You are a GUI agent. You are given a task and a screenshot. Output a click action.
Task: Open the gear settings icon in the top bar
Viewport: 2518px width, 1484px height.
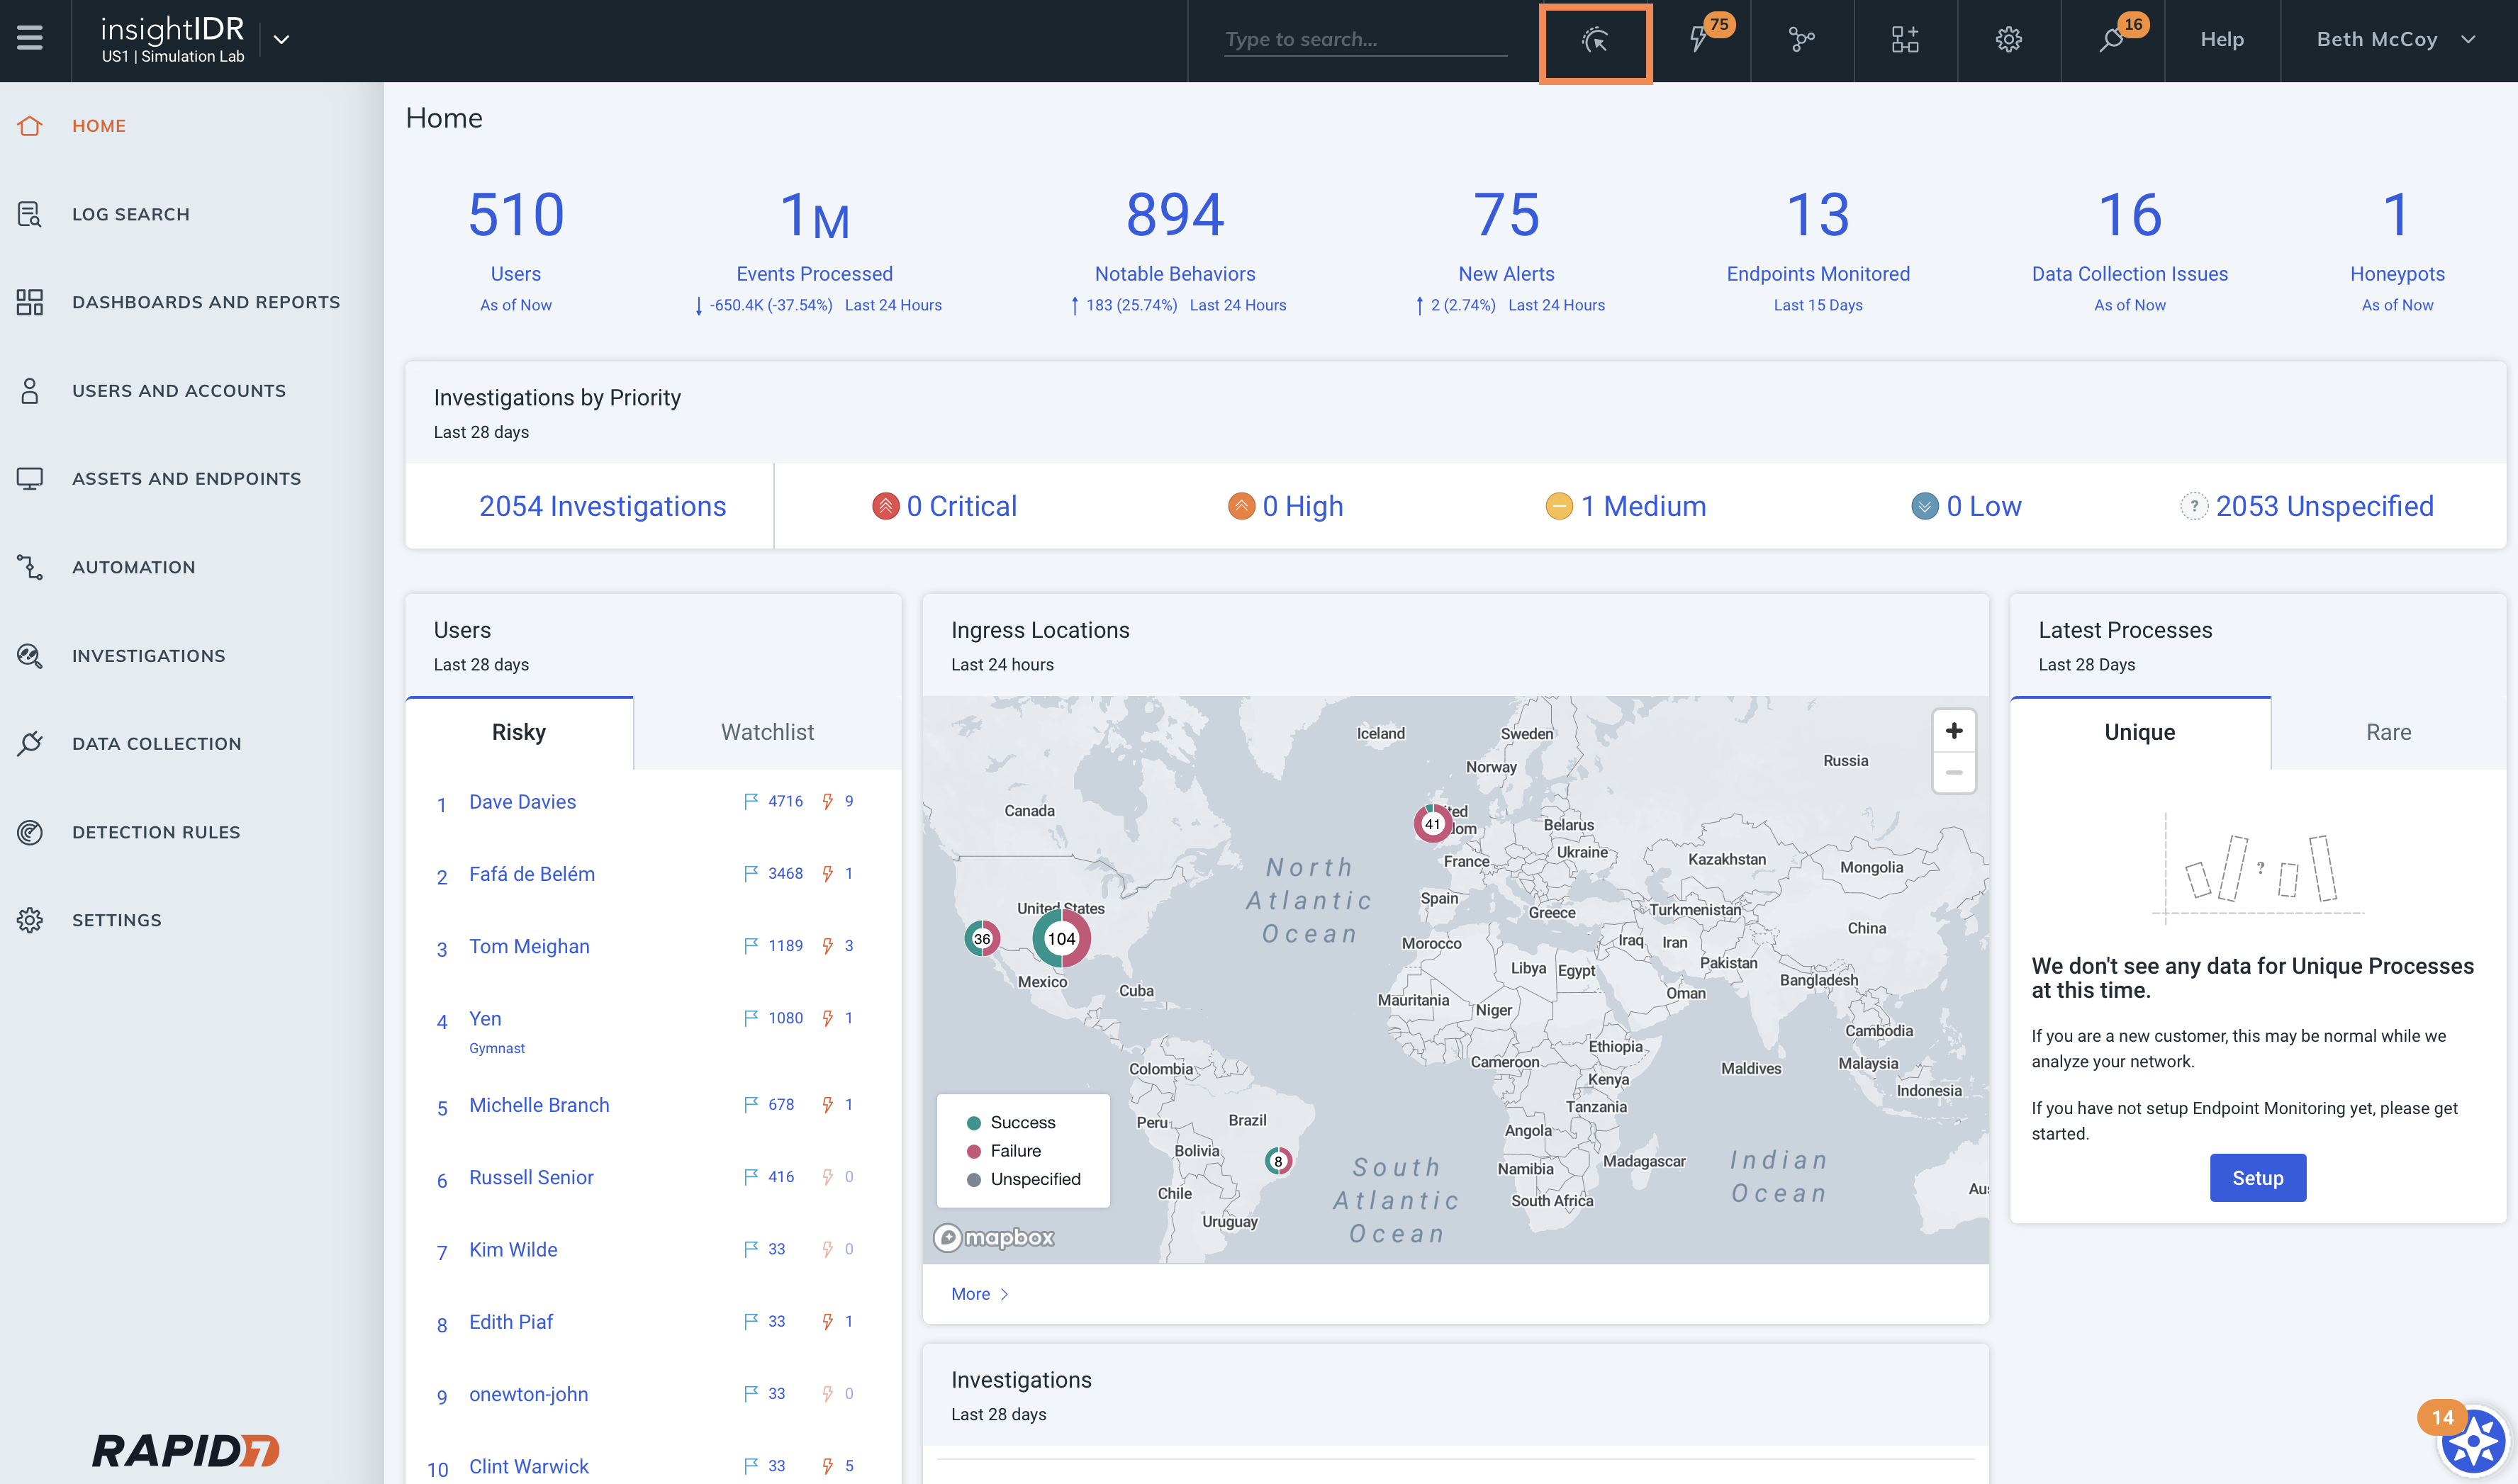pyautogui.click(x=2009, y=40)
